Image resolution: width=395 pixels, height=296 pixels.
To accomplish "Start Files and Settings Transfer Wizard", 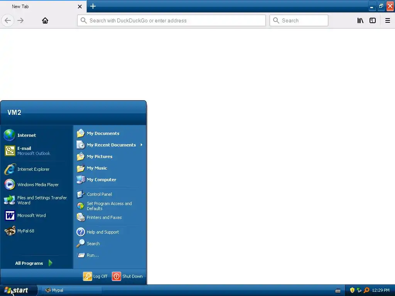I will [37, 200].
